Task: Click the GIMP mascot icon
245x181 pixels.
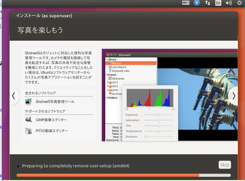Action: tap(29, 120)
